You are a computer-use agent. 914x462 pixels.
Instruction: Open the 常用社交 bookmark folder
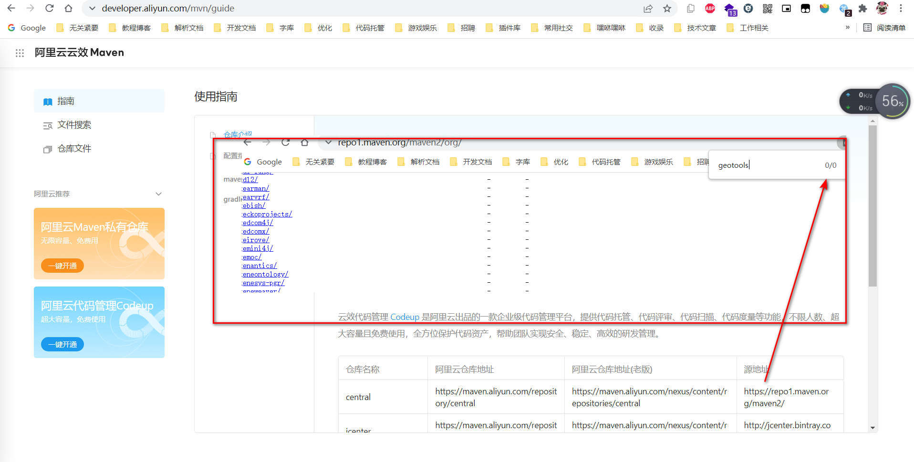pyautogui.click(x=552, y=28)
